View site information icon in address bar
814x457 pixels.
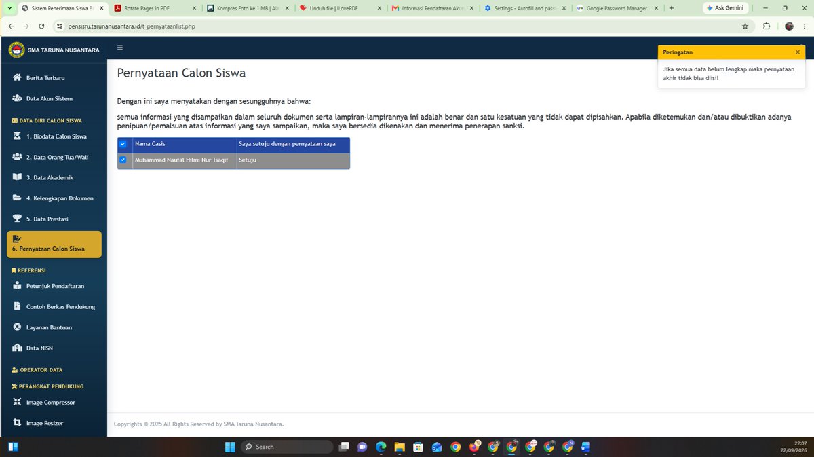59,26
